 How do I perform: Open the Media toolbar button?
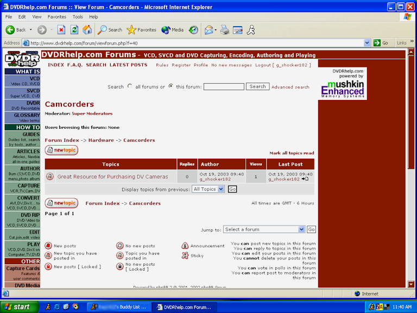click(x=172, y=30)
